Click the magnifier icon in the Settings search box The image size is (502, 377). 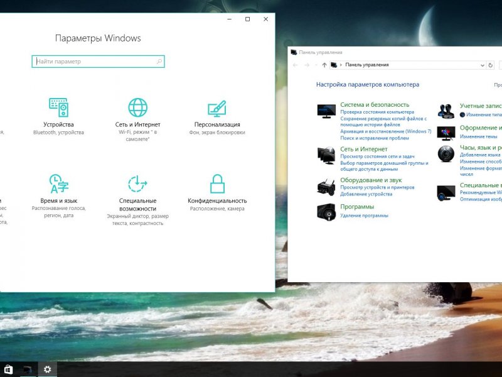159,62
